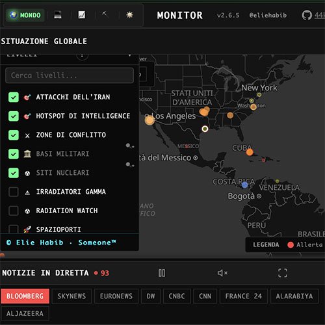The width and height of the screenshot is (325, 325).
Task: Open the Someone™ credit link
Action: (97, 242)
